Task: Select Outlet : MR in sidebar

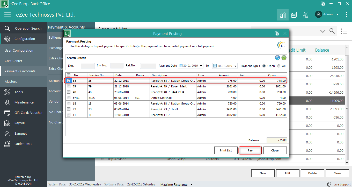Action: [x=23, y=144]
